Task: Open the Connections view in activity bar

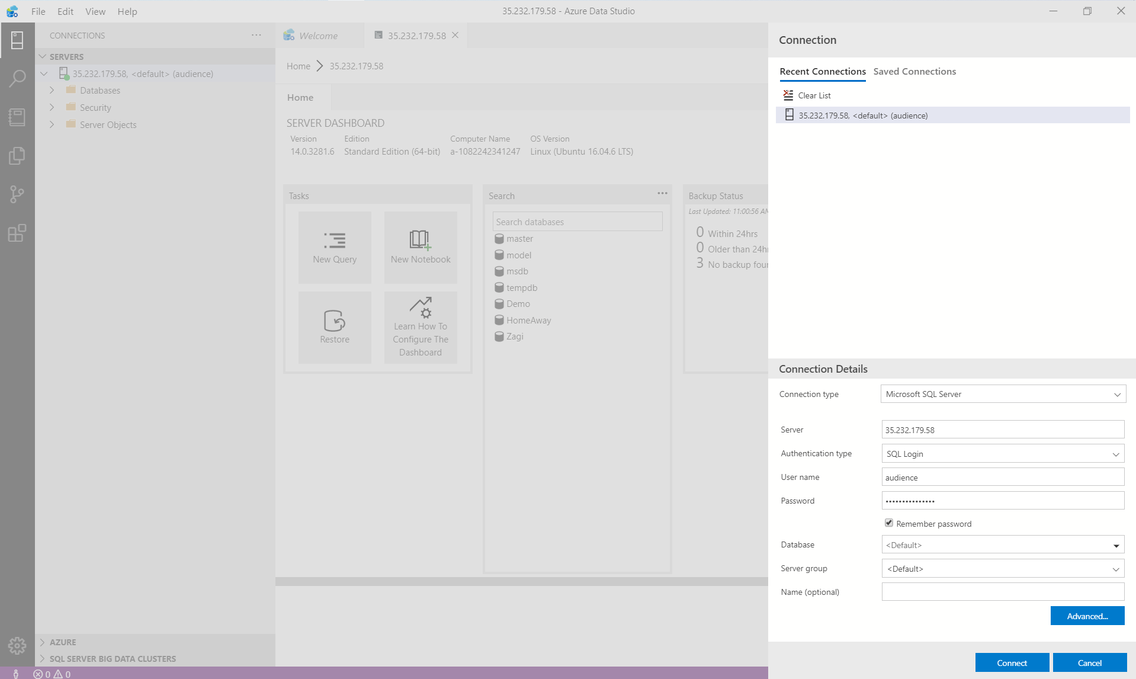Action: click(x=17, y=40)
